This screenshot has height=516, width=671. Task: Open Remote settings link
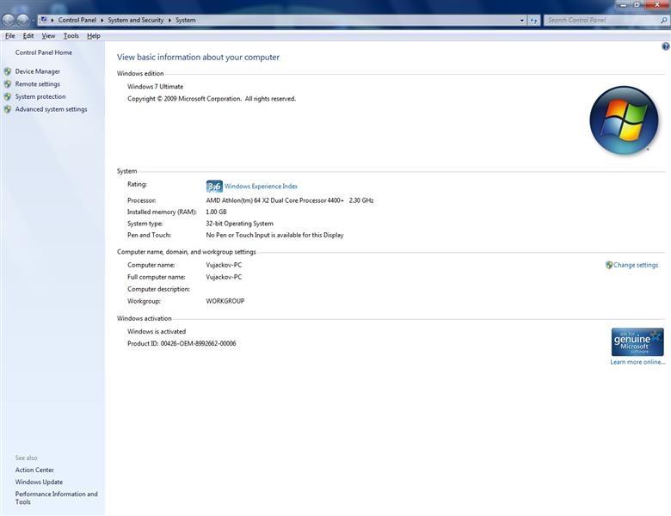point(38,84)
